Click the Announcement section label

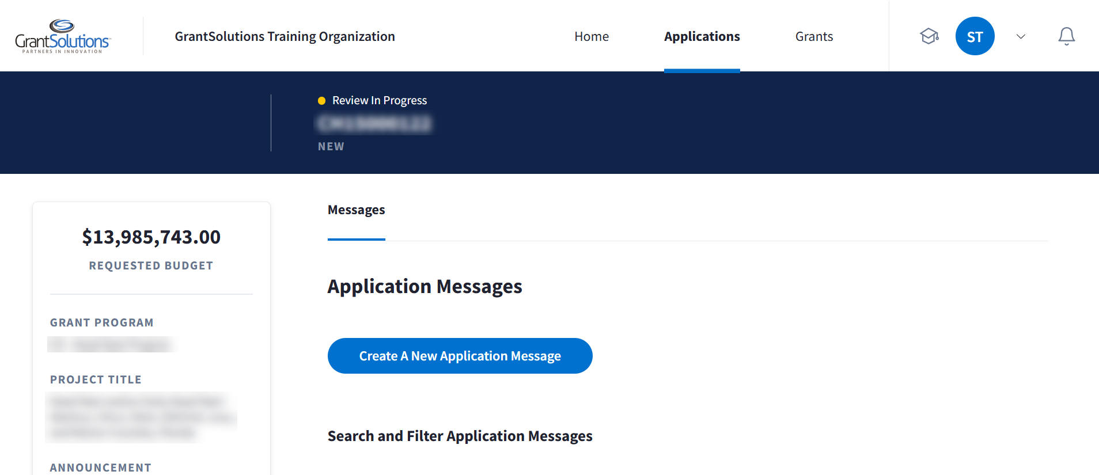click(101, 468)
